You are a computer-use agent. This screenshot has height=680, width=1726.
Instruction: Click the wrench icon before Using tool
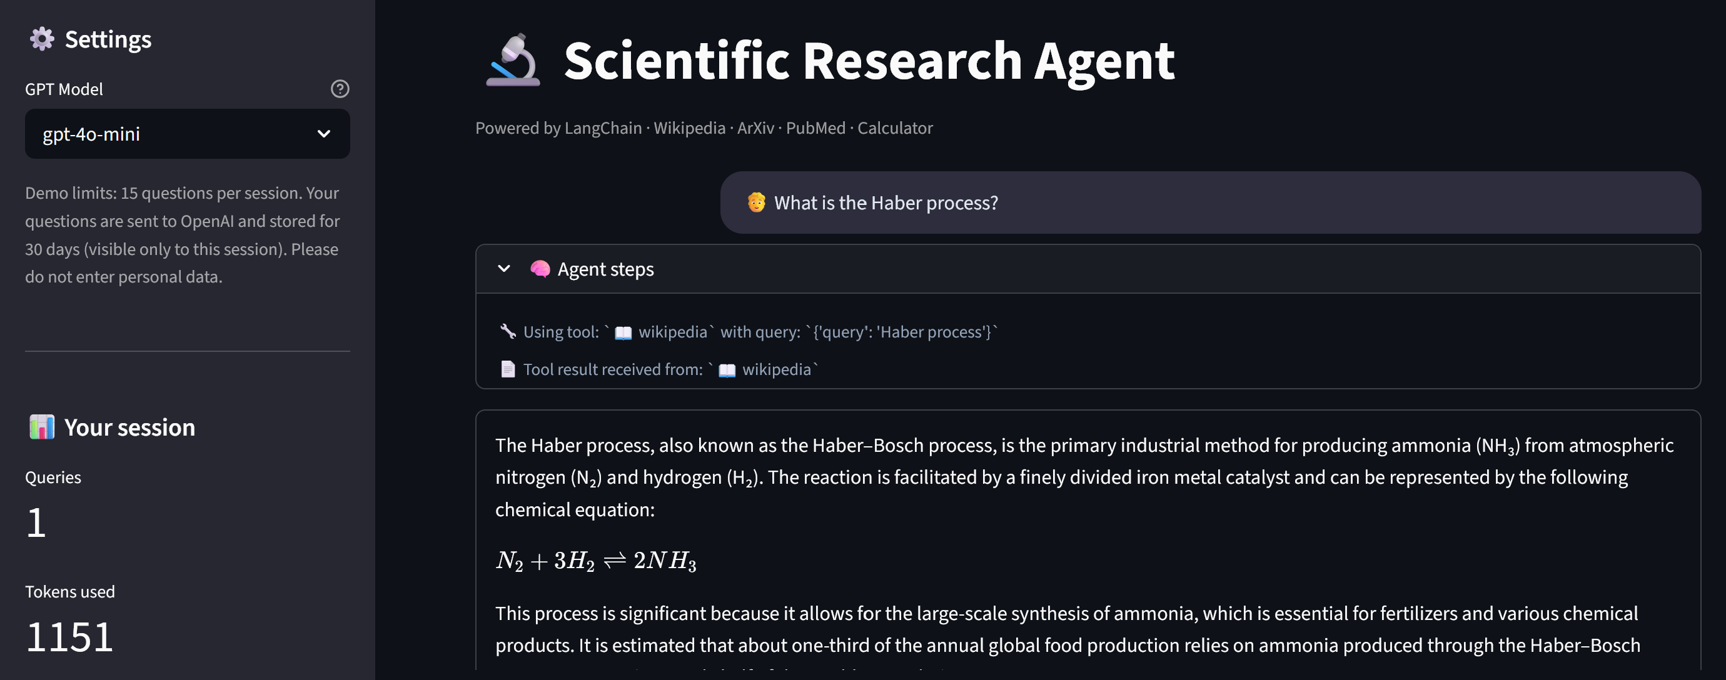[x=508, y=331]
